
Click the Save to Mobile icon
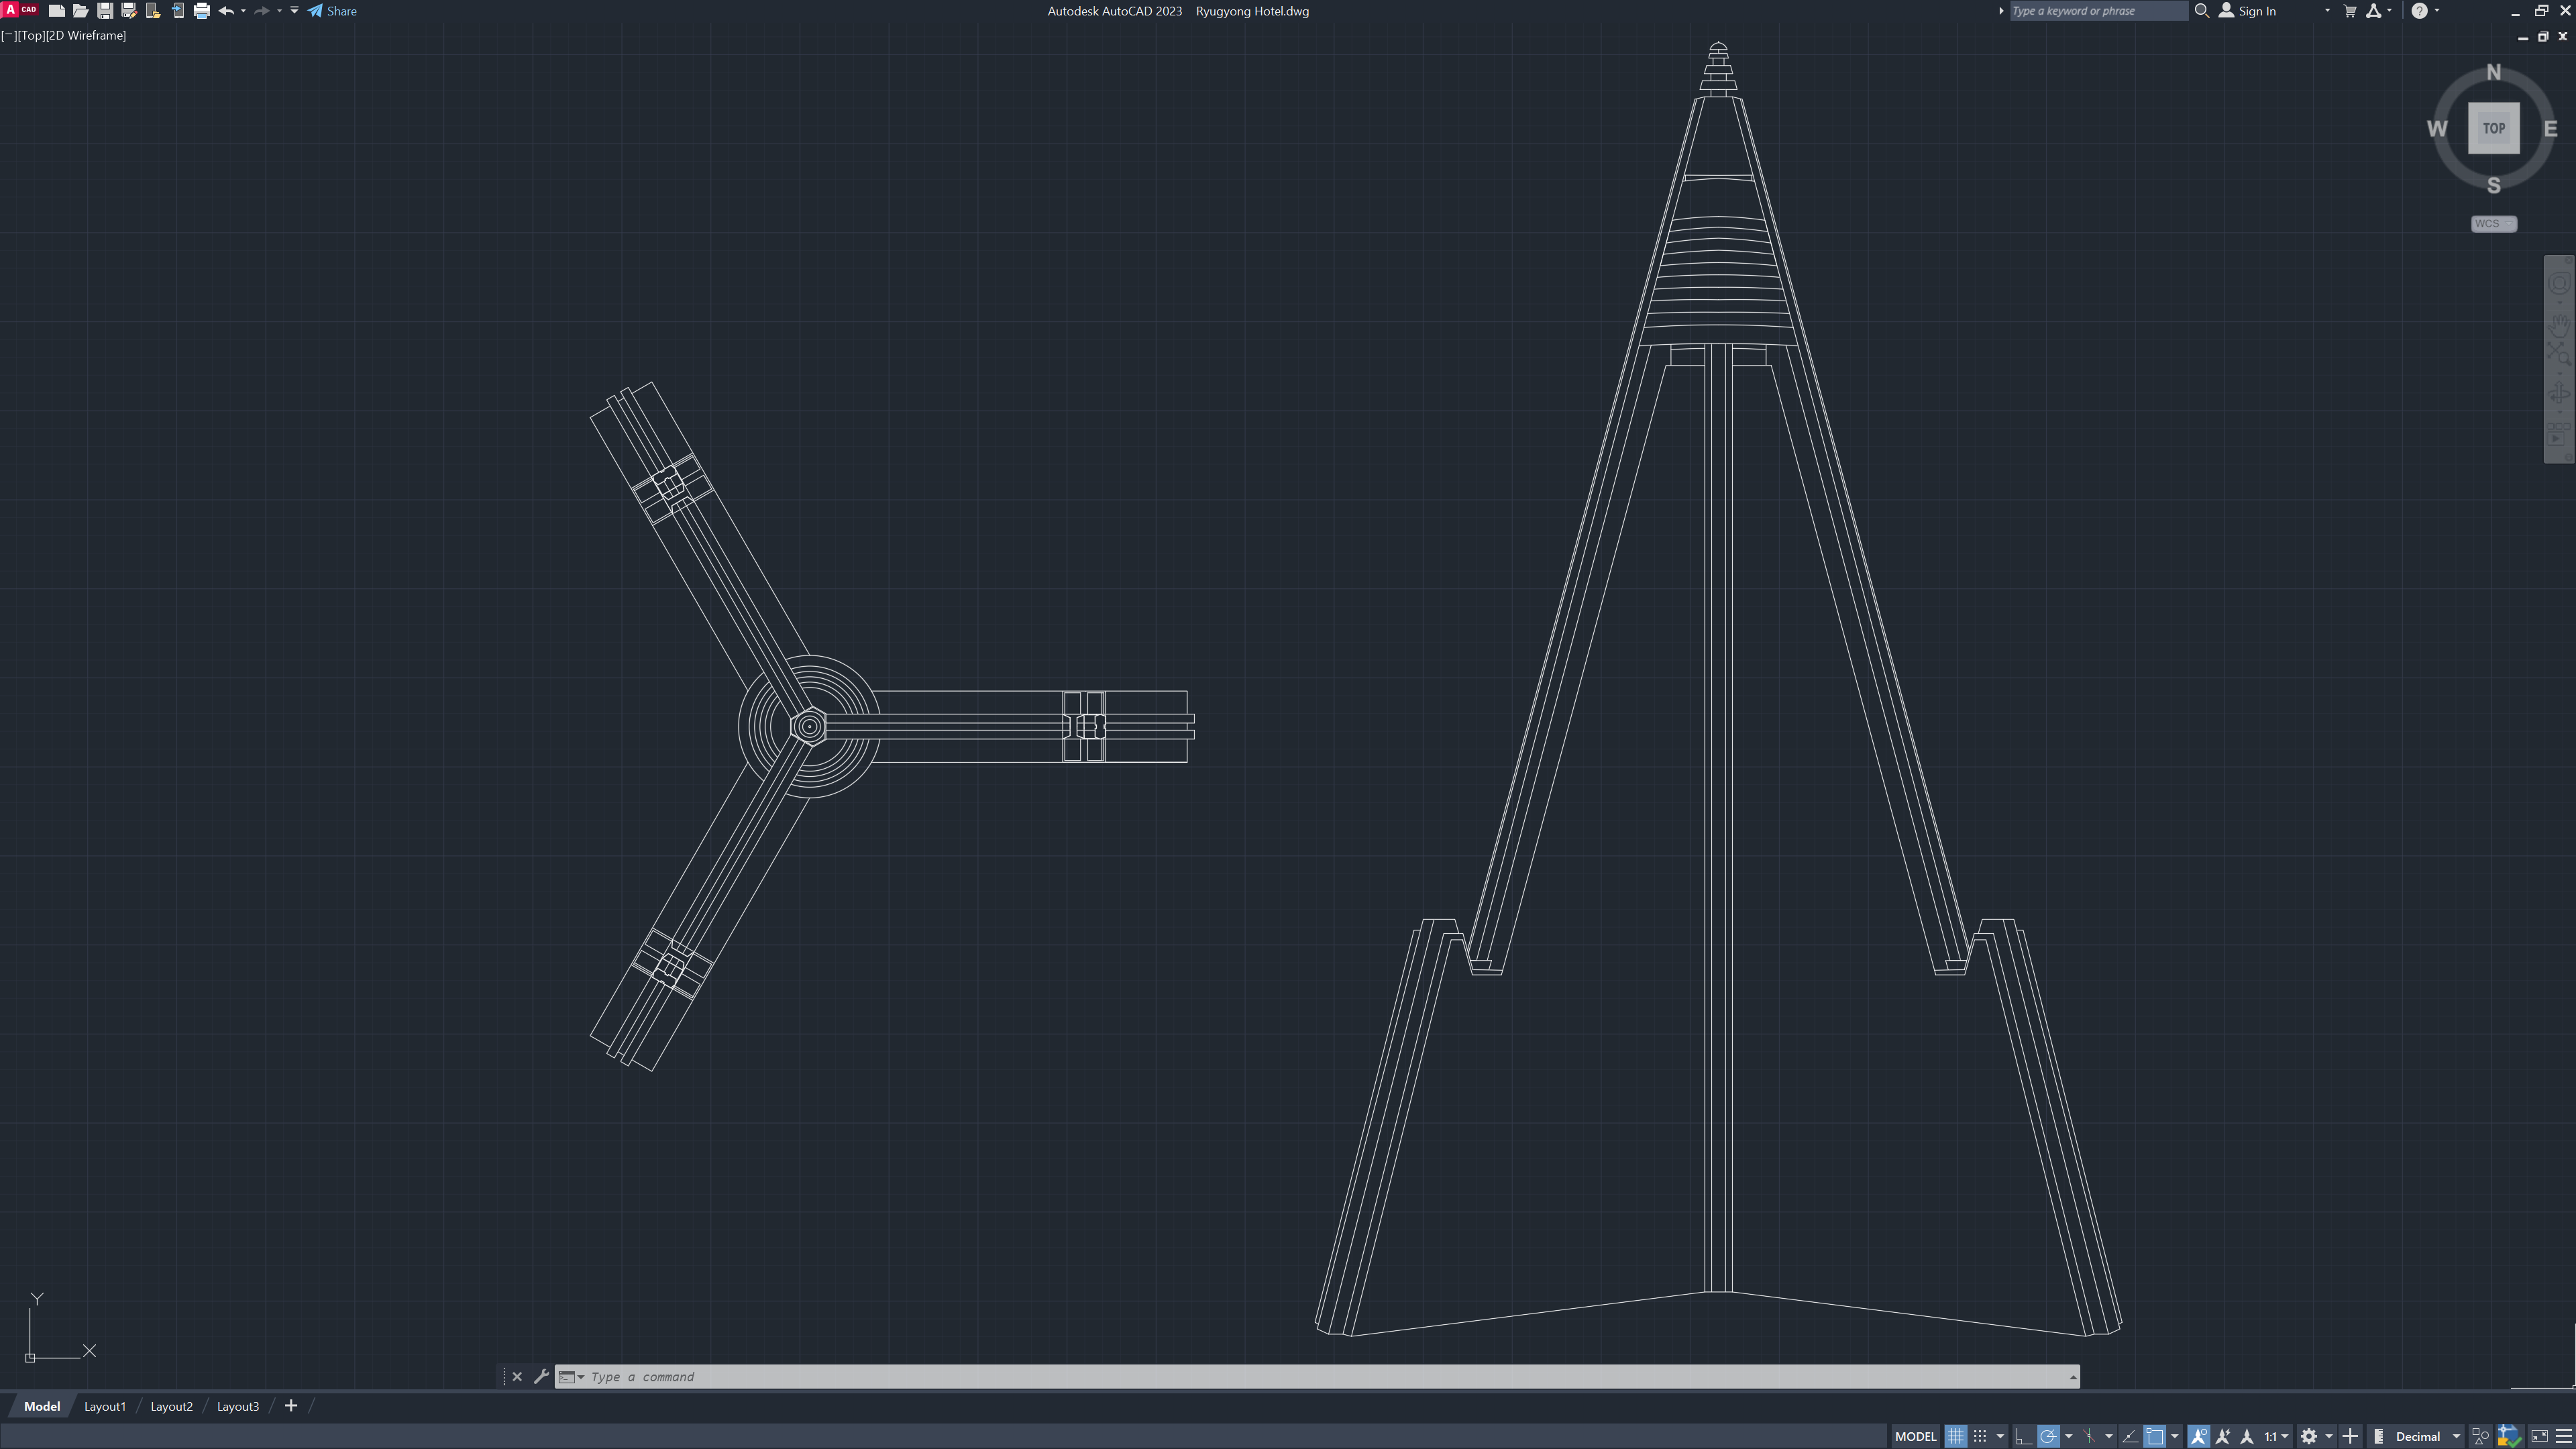[177, 11]
